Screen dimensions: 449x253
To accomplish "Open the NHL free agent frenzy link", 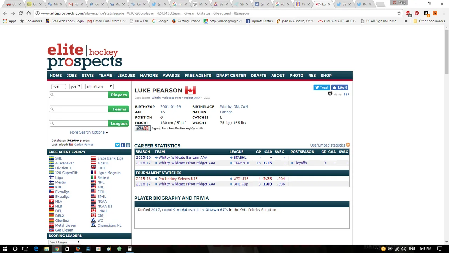I will (x=101, y=182).
